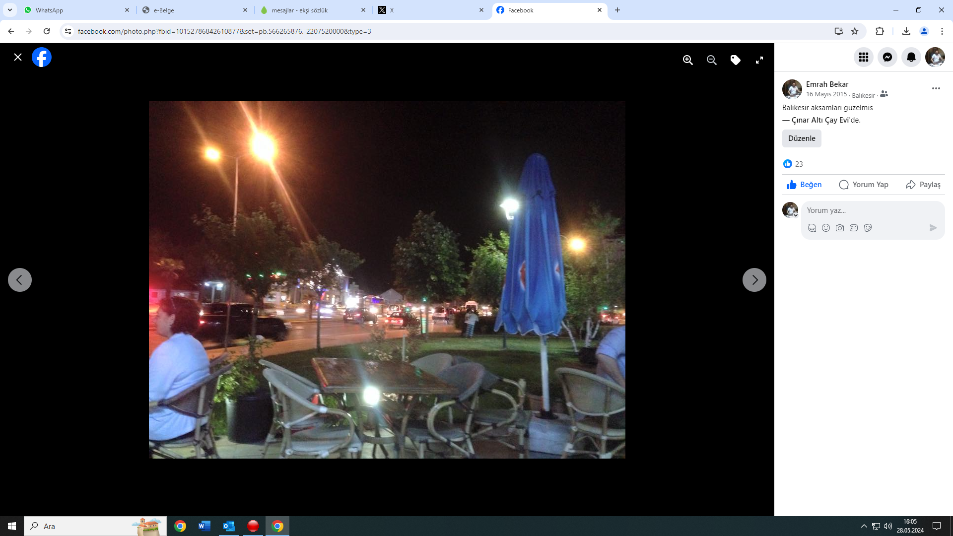Viewport: 953px width, 536px height.
Task: Switch to the ekşi sözlük mesajlar tab
Action: [313, 10]
